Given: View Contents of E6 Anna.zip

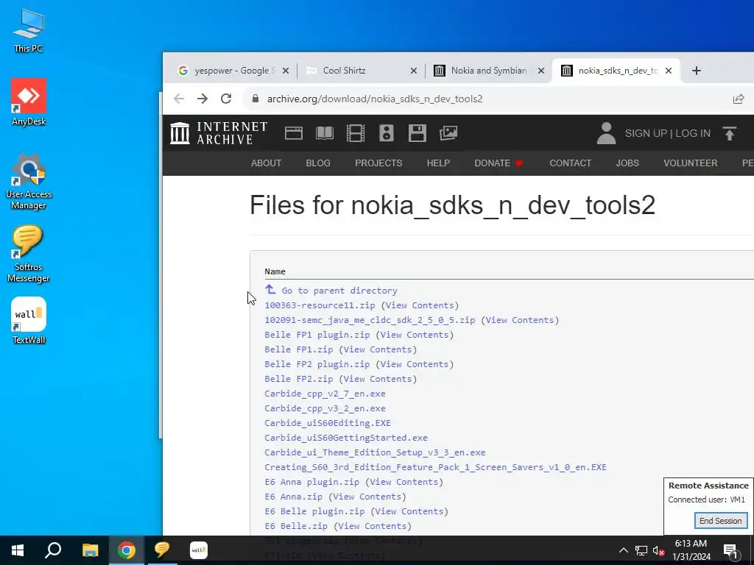Looking at the screenshot, I should click(367, 497).
